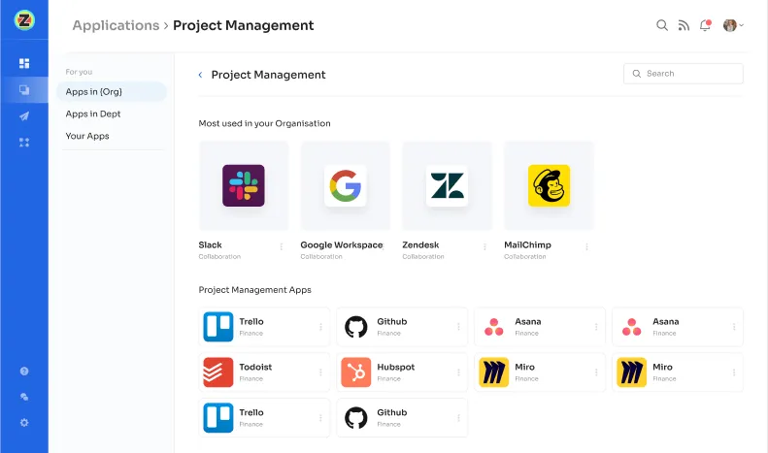Click the back chevron beside Project Management
Screen dimensions: 768x453
(200, 75)
